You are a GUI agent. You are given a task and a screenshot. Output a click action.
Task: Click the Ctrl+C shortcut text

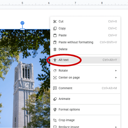[112, 28]
